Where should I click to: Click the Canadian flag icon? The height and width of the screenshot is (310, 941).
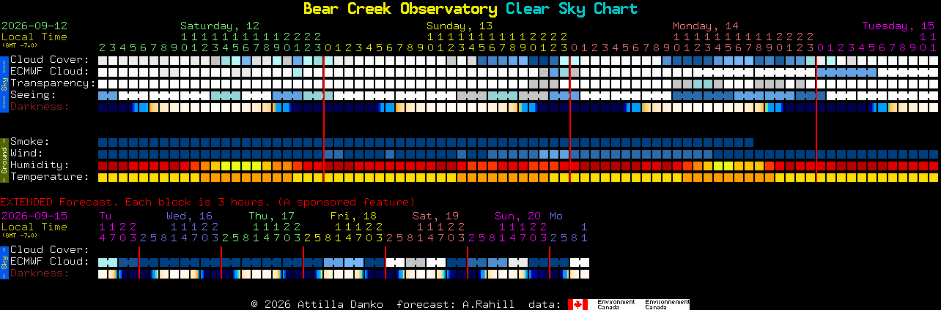click(x=578, y=304)
